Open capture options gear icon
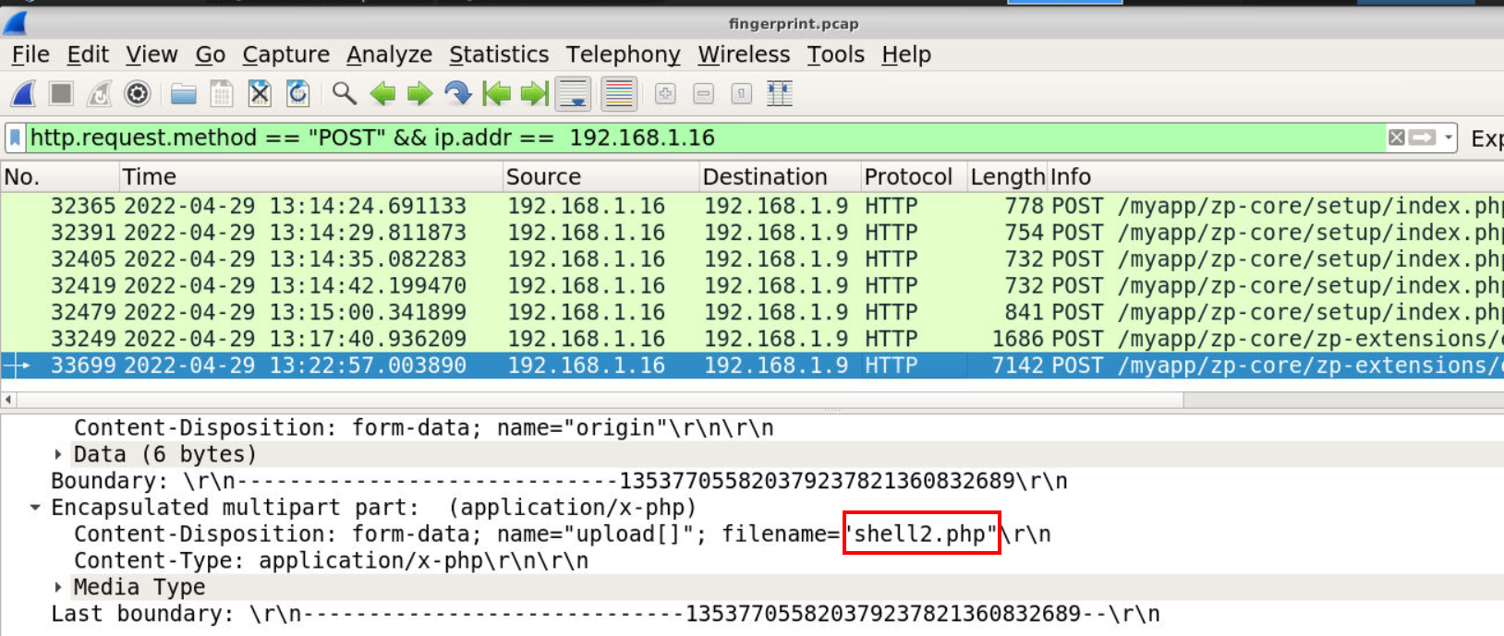The image size is (1504, 636). tap(138, 93)
